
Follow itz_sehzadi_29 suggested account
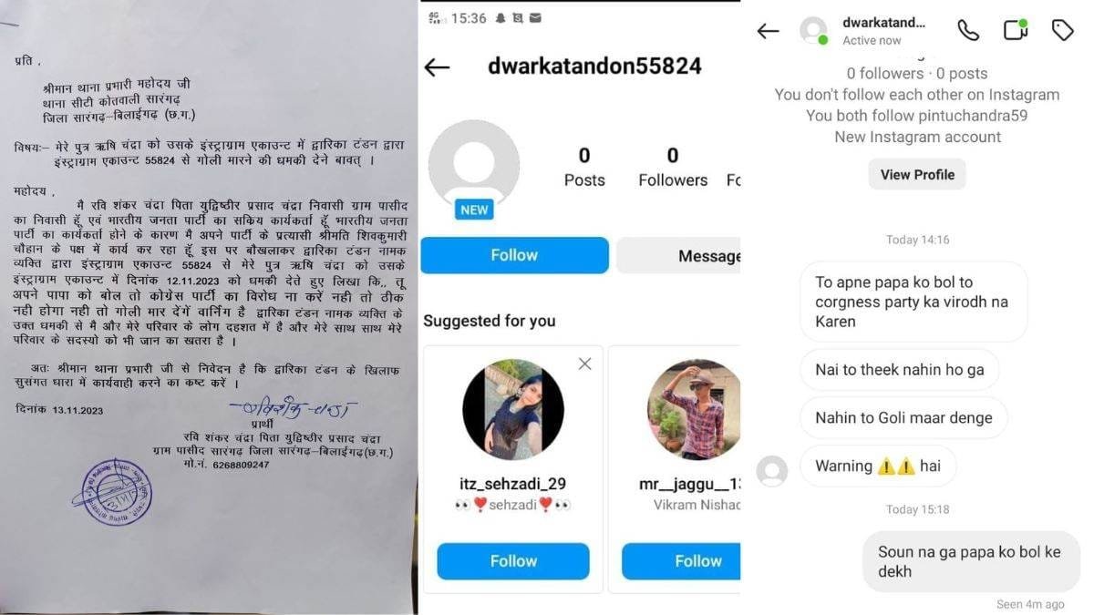point(513,561)
